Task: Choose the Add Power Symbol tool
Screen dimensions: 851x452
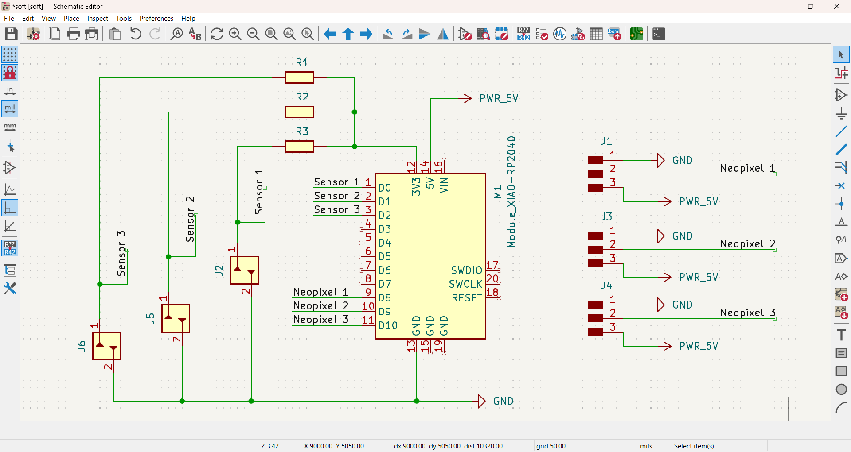Action: [841, 113]
